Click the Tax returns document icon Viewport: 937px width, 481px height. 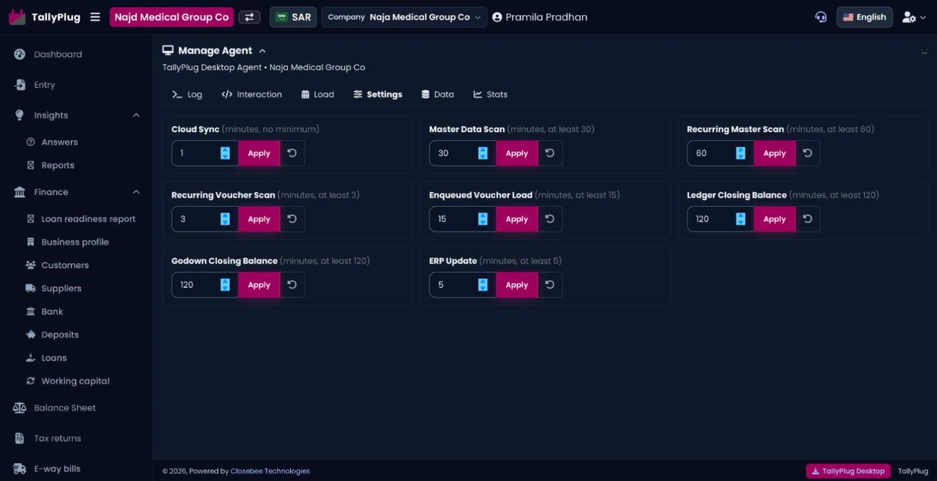pyautogui.click(x=20, y=438)
